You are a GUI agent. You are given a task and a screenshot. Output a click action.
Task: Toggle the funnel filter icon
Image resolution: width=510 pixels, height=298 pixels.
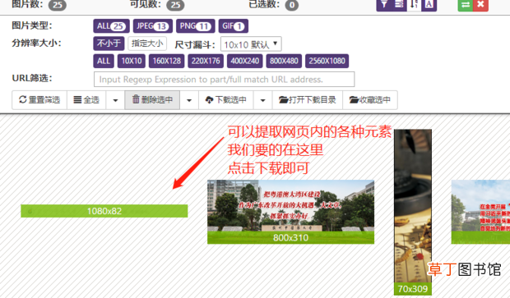pyautogui.click(x=384, y=5)
